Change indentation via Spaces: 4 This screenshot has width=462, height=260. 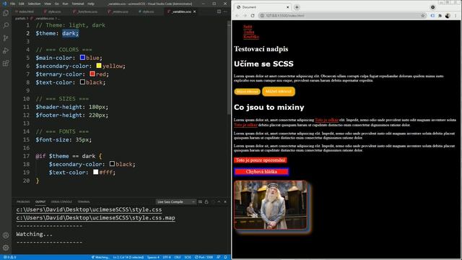point(153,257)
